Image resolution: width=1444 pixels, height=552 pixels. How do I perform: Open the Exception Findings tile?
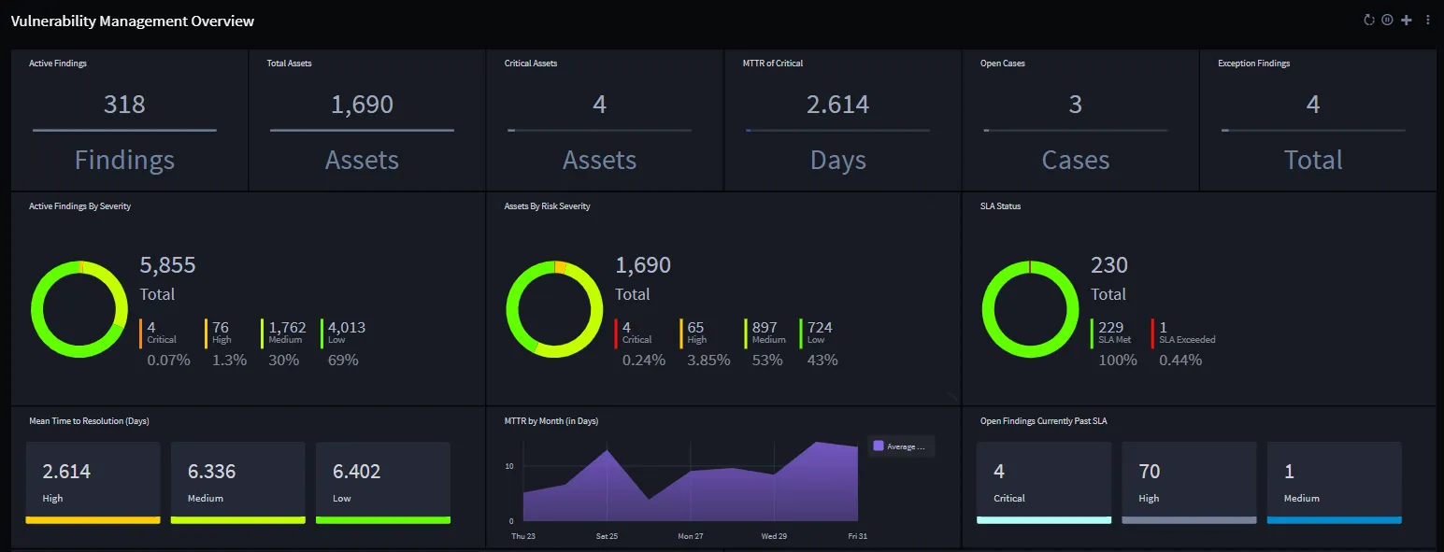click(1318, 120)
